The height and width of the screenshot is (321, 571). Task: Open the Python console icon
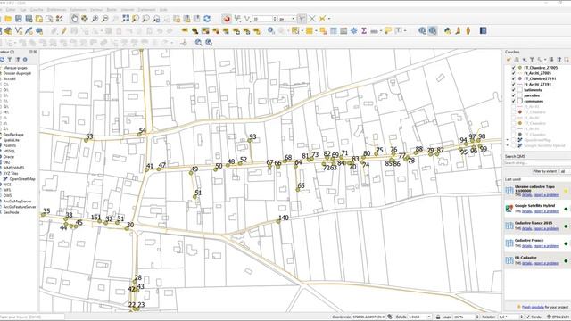click(x=448, y=31)
